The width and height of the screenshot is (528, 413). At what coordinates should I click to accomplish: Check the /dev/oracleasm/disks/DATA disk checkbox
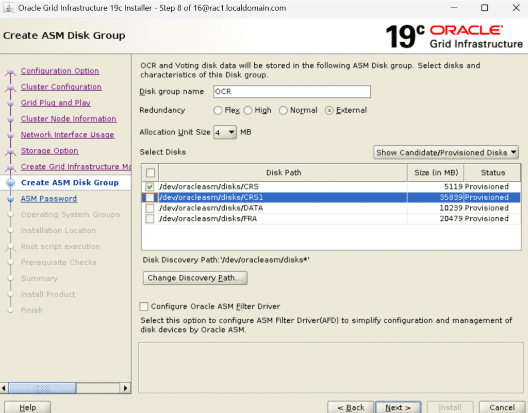pyautogui.click(x=150, y=208)
